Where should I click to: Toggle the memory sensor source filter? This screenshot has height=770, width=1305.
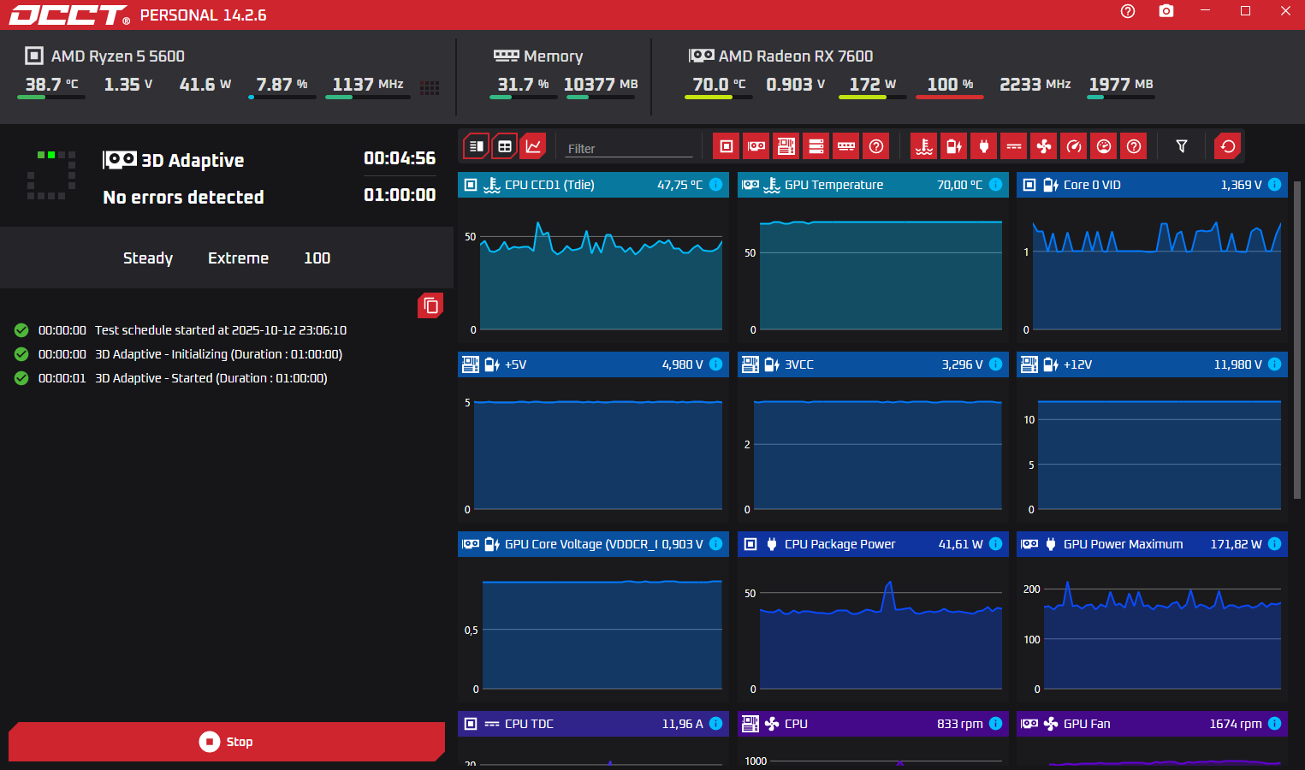coord(846,146)
